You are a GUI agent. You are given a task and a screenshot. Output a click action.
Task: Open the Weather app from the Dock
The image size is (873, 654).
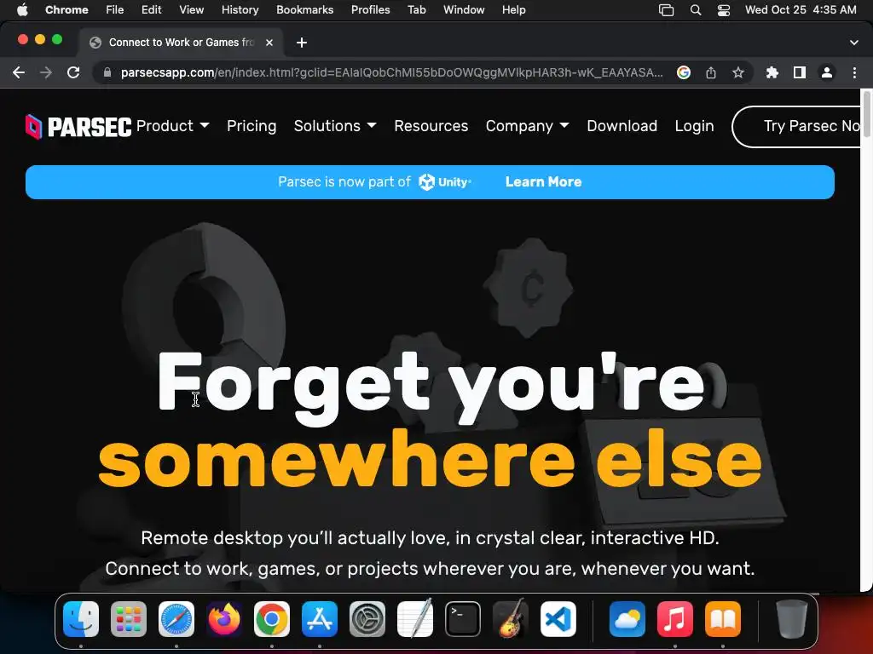coord(627,619)
